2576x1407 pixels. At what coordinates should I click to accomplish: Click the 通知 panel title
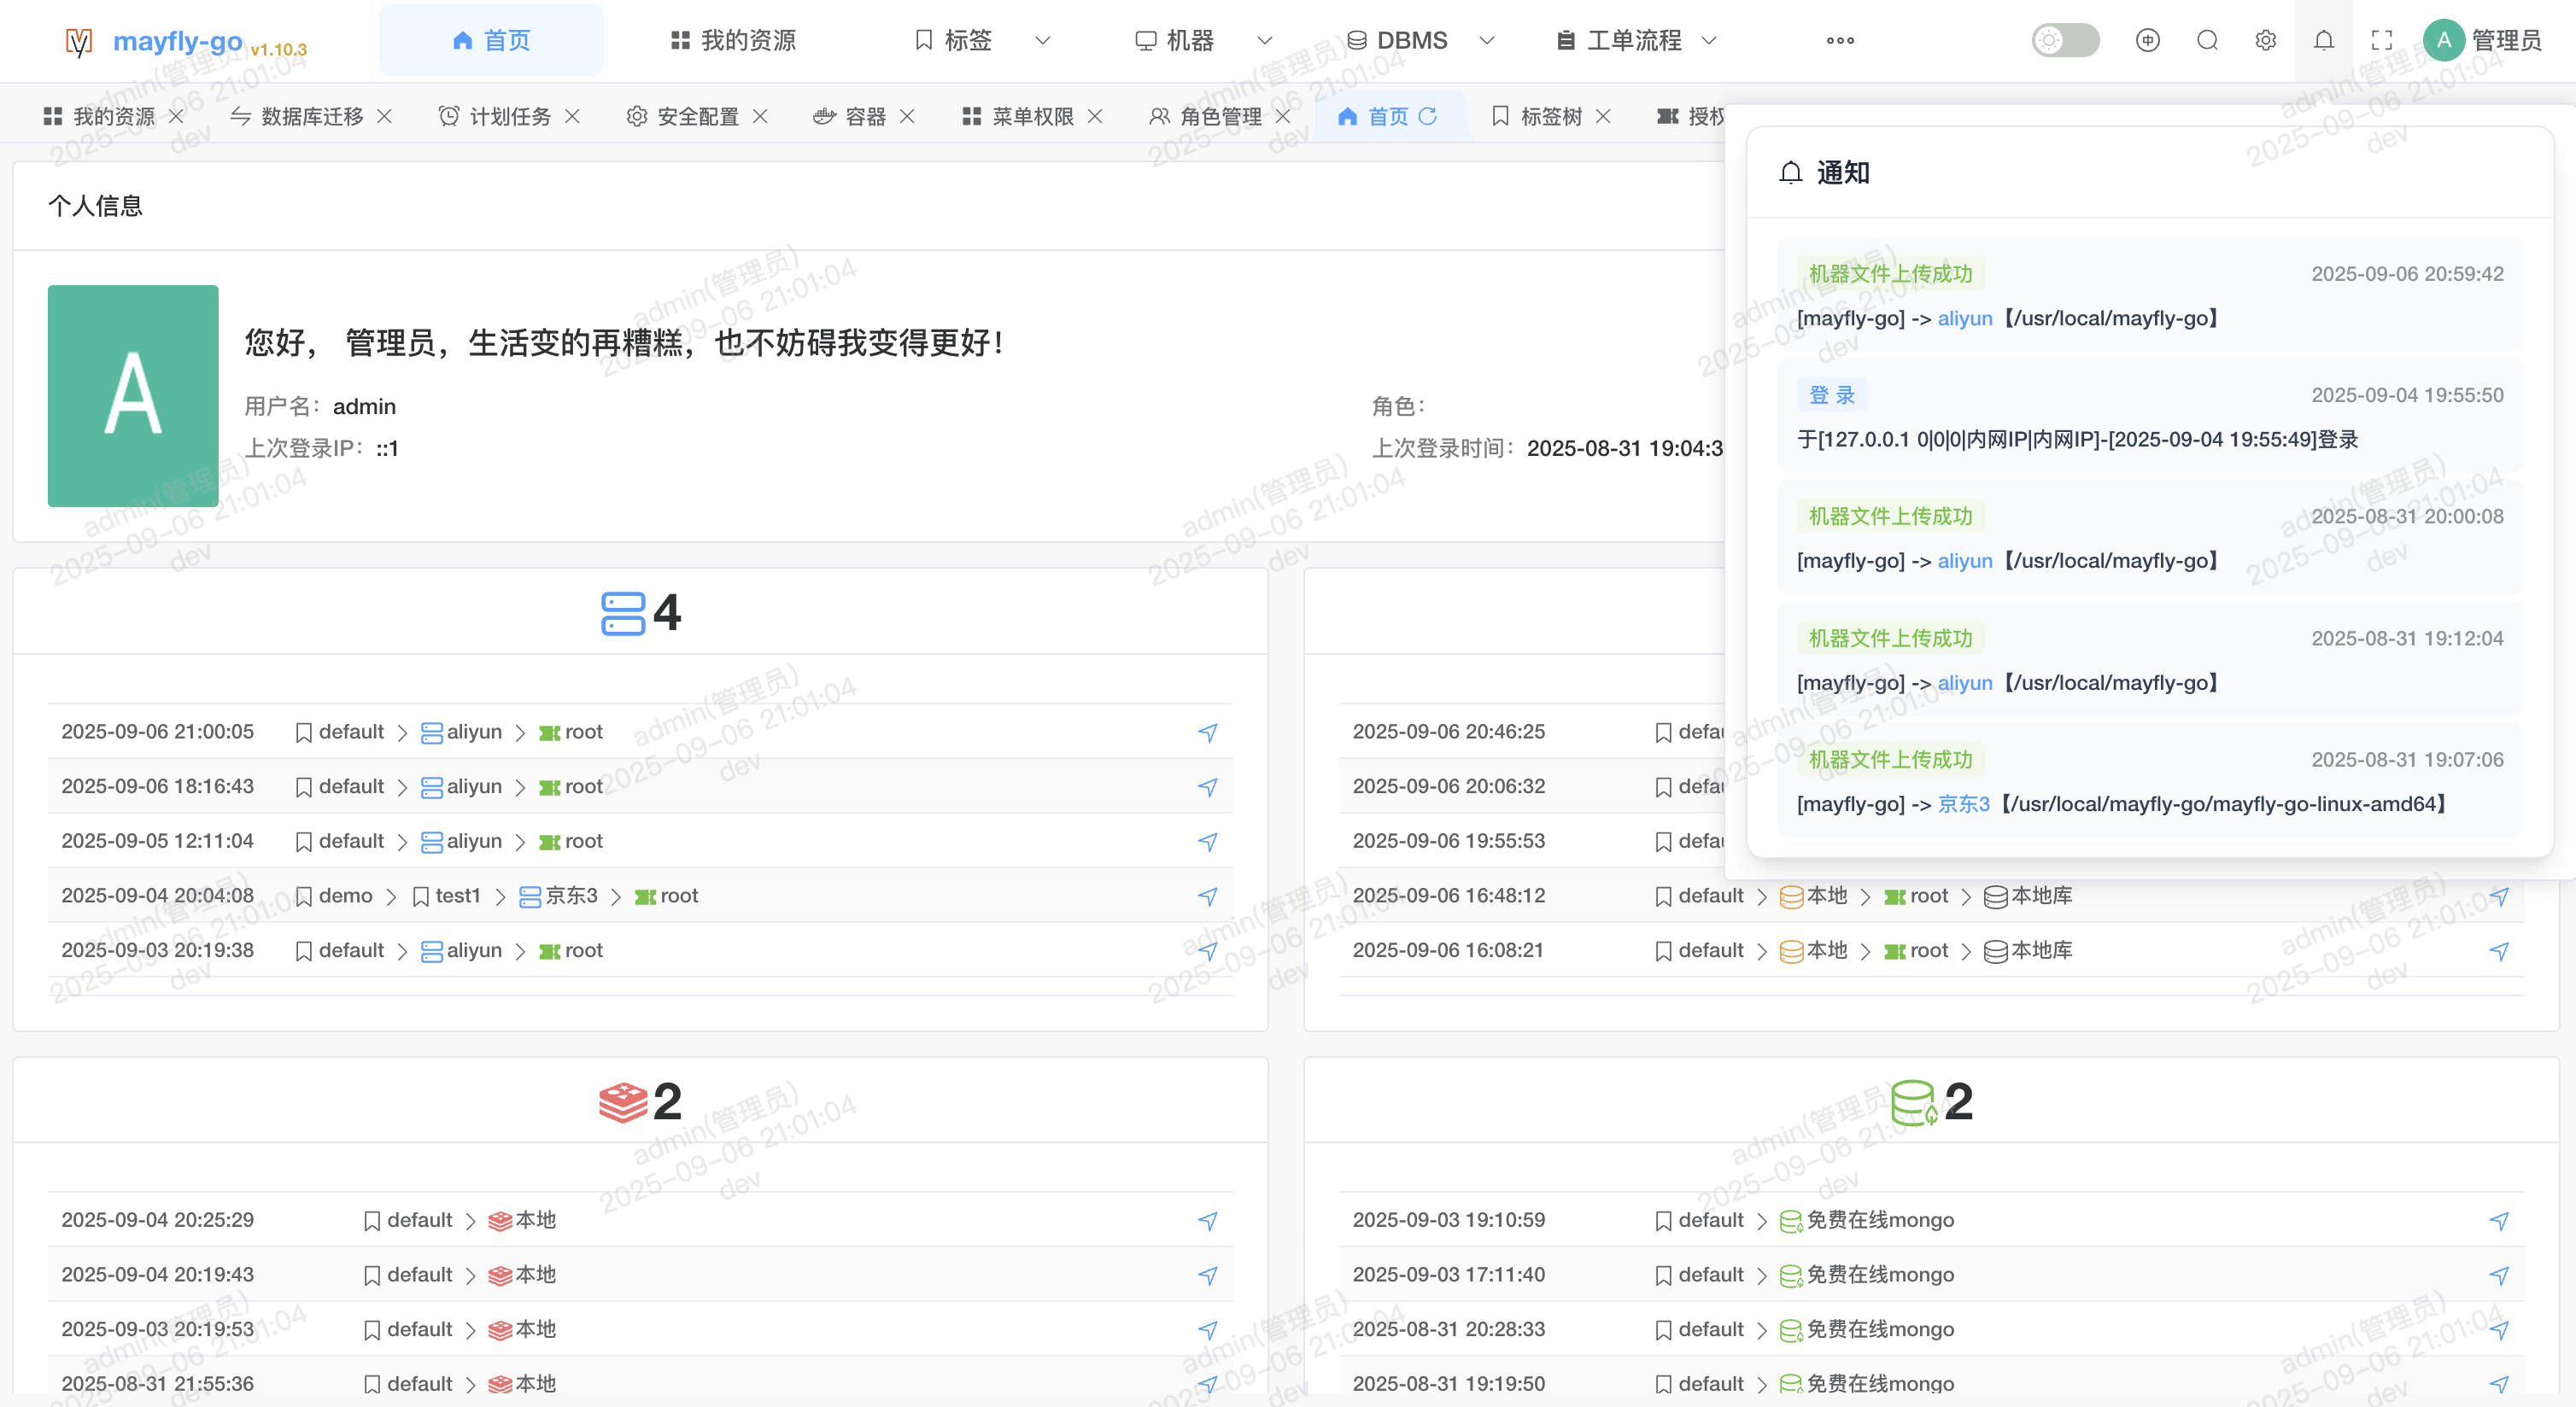pyautogui.click(x=1843, y=172)
